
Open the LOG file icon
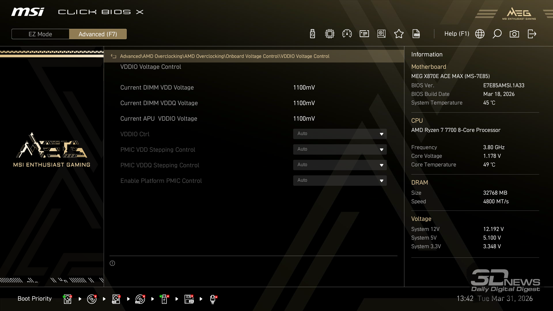click(x=416, y=34)
